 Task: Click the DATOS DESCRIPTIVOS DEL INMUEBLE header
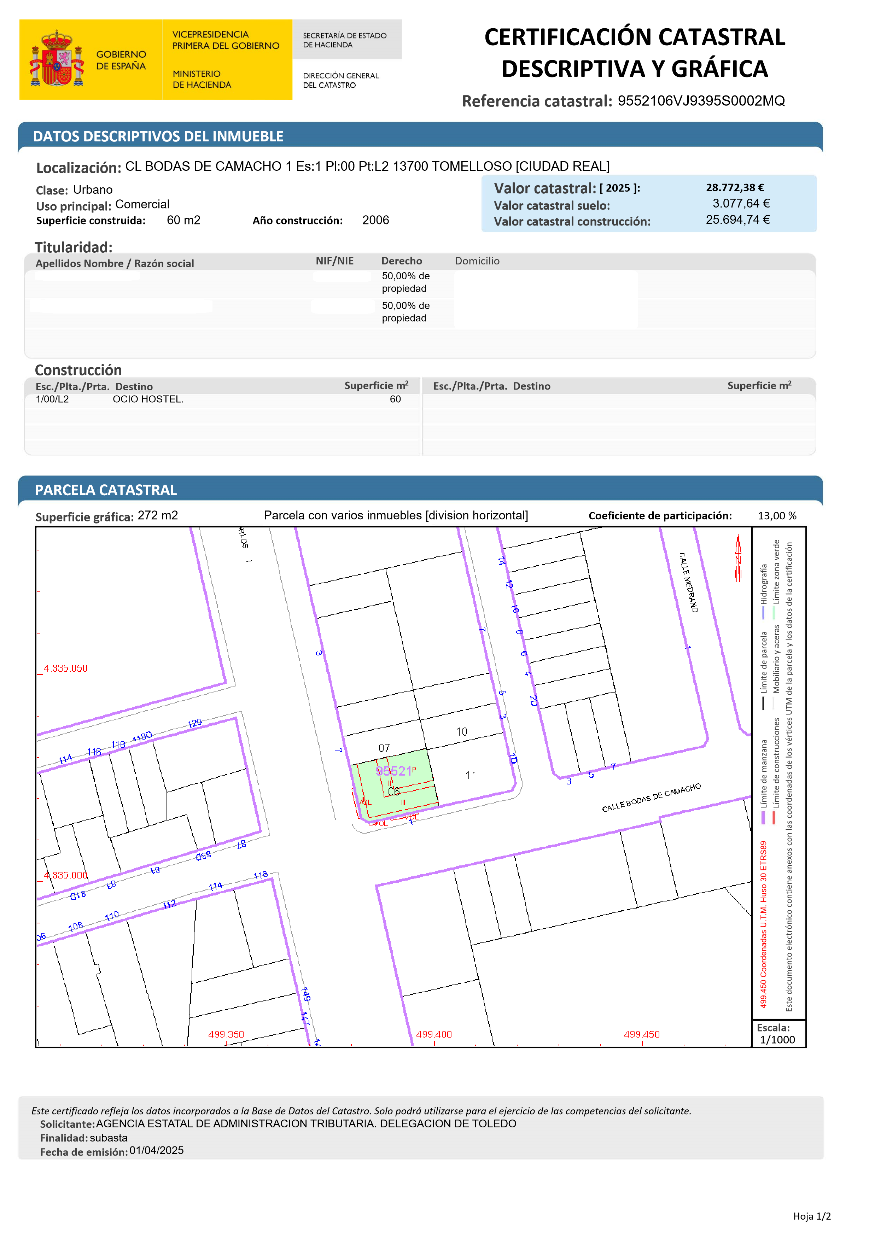pyautogui.click(x=158, y=136)
